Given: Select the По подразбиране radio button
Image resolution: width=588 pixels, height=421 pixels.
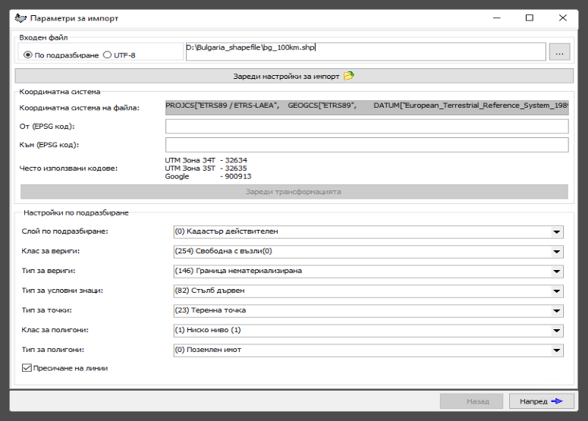Looking at the screenshot, I should click(29, 54).
